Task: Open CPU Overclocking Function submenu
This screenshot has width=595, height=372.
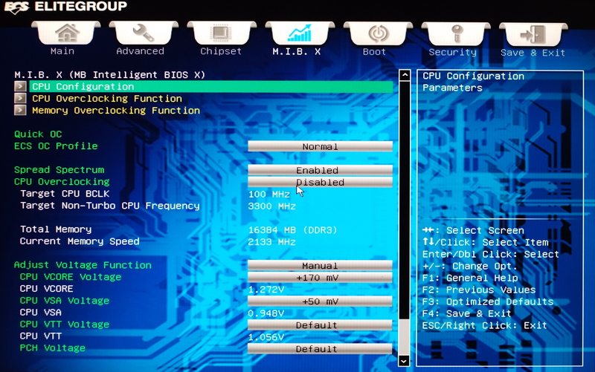Action: point(107,99)
